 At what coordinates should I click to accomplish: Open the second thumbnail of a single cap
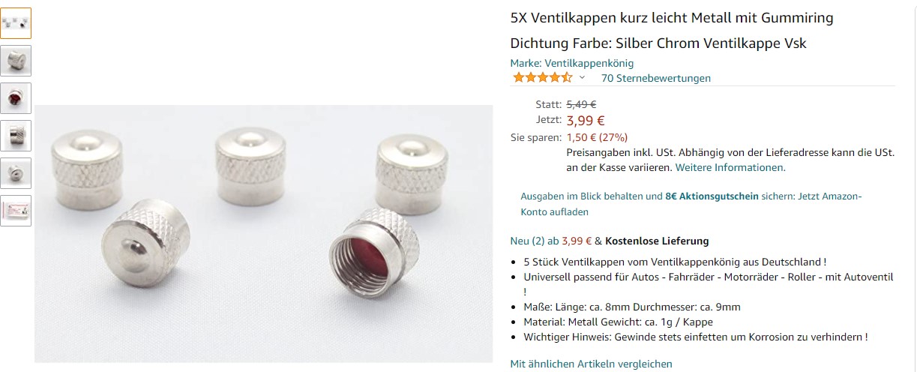(16, 61)
